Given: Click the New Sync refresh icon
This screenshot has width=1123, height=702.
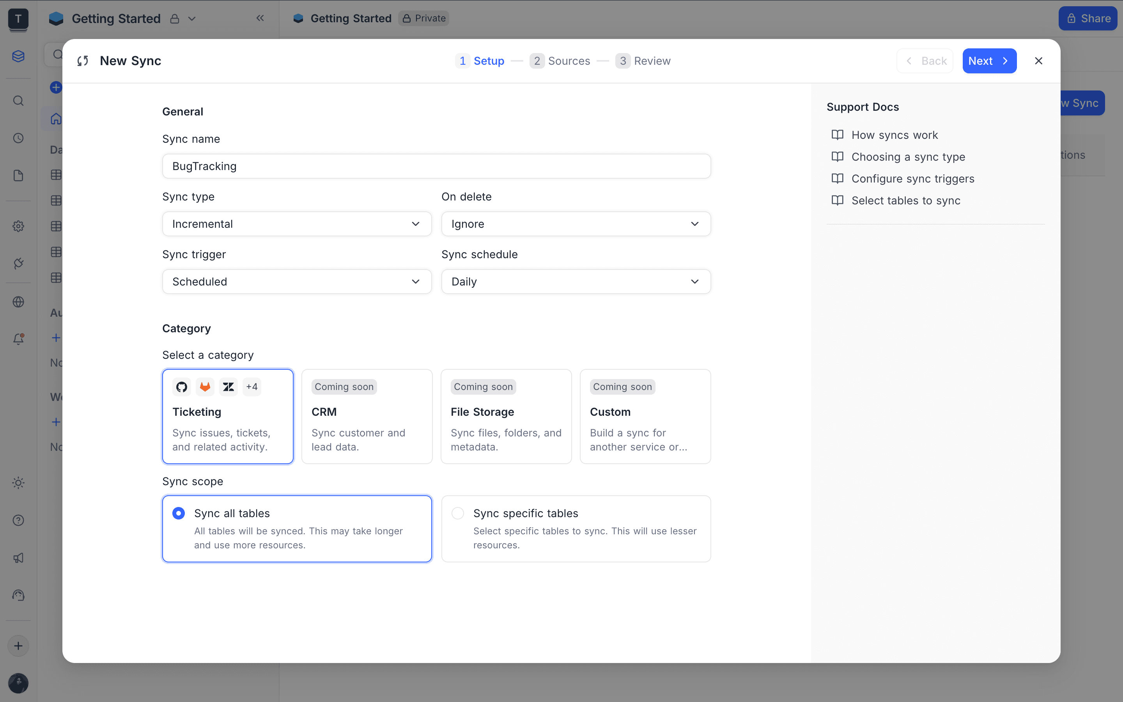Looking at the screenshot, I should pos(83,61).
